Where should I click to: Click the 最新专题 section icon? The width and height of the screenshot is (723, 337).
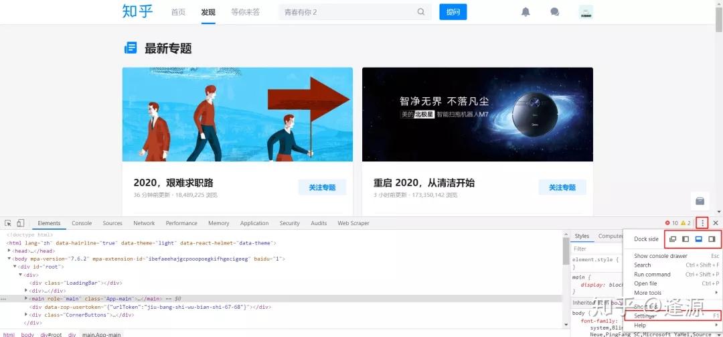(x=131, y=48)
